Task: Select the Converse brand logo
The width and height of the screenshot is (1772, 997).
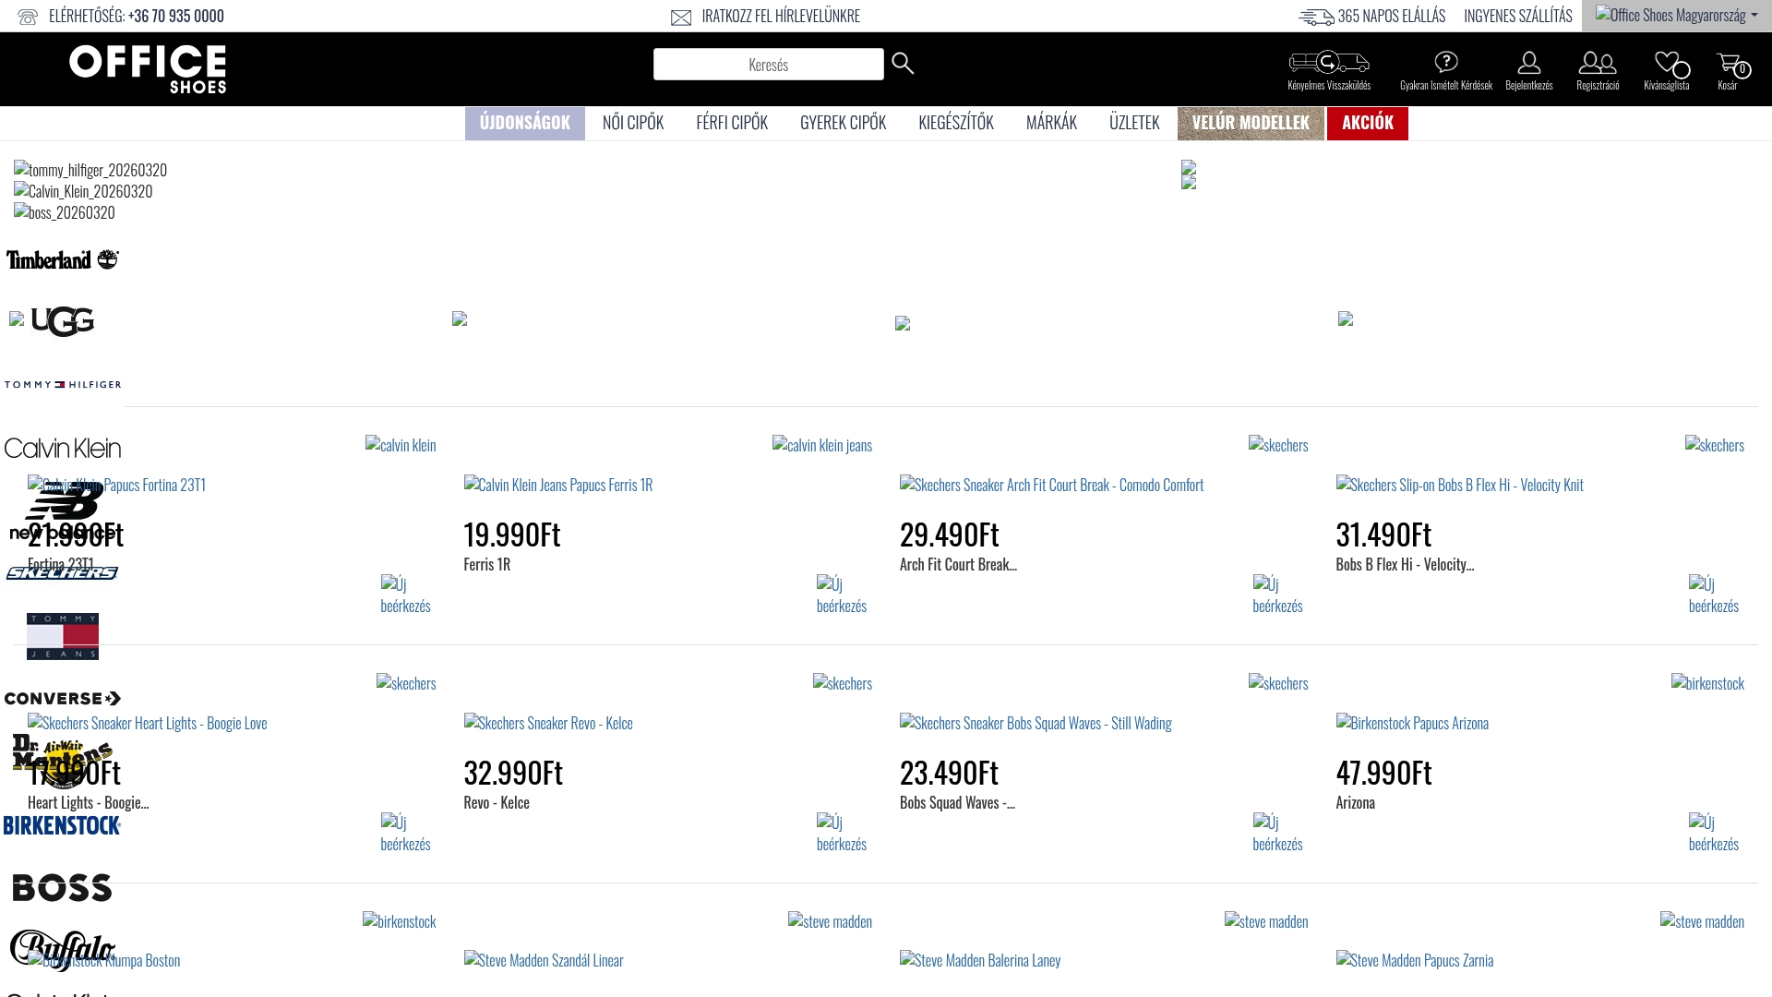Action: (x=63, y=698)
